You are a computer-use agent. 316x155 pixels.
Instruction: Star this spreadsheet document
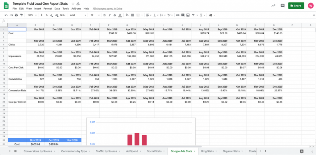[73, 4]
